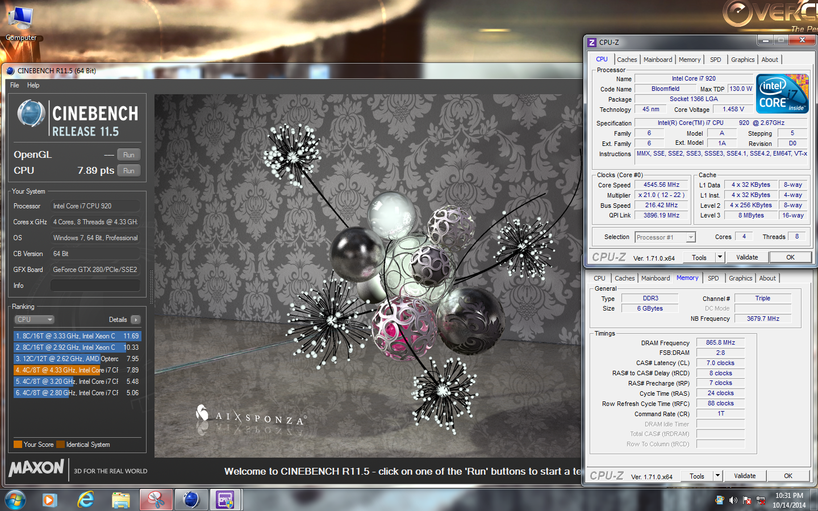Viewport: 818px width, 511px height.
Task: Click the CPU-Z title bar icon
Action: tap(592, 43)
